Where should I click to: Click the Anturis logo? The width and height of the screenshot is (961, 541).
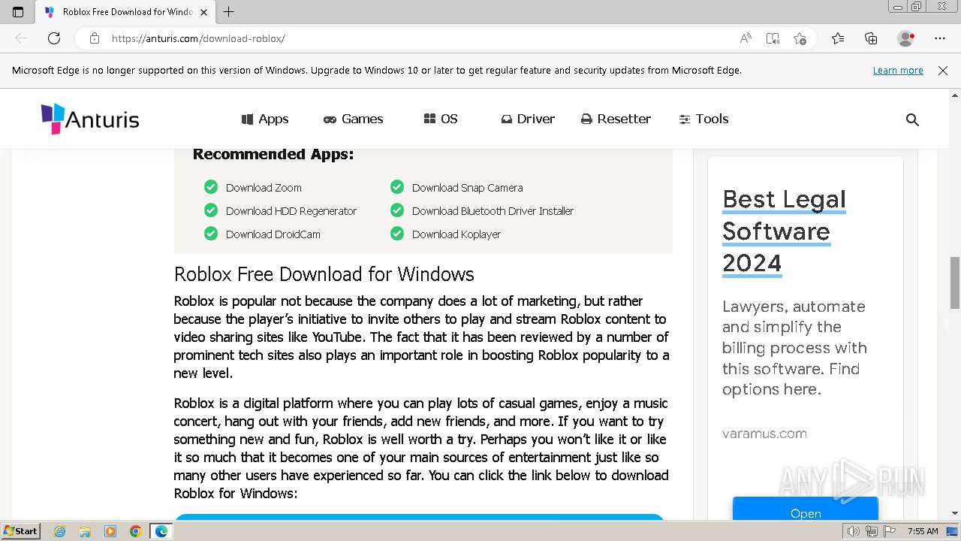tap(90, 119)
